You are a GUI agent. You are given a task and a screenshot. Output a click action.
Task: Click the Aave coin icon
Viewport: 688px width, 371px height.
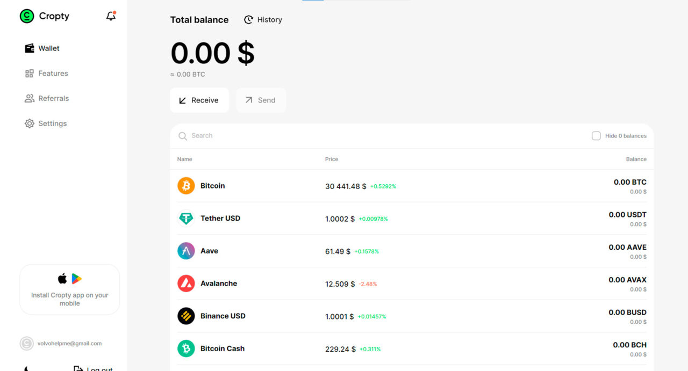(186, 251)
